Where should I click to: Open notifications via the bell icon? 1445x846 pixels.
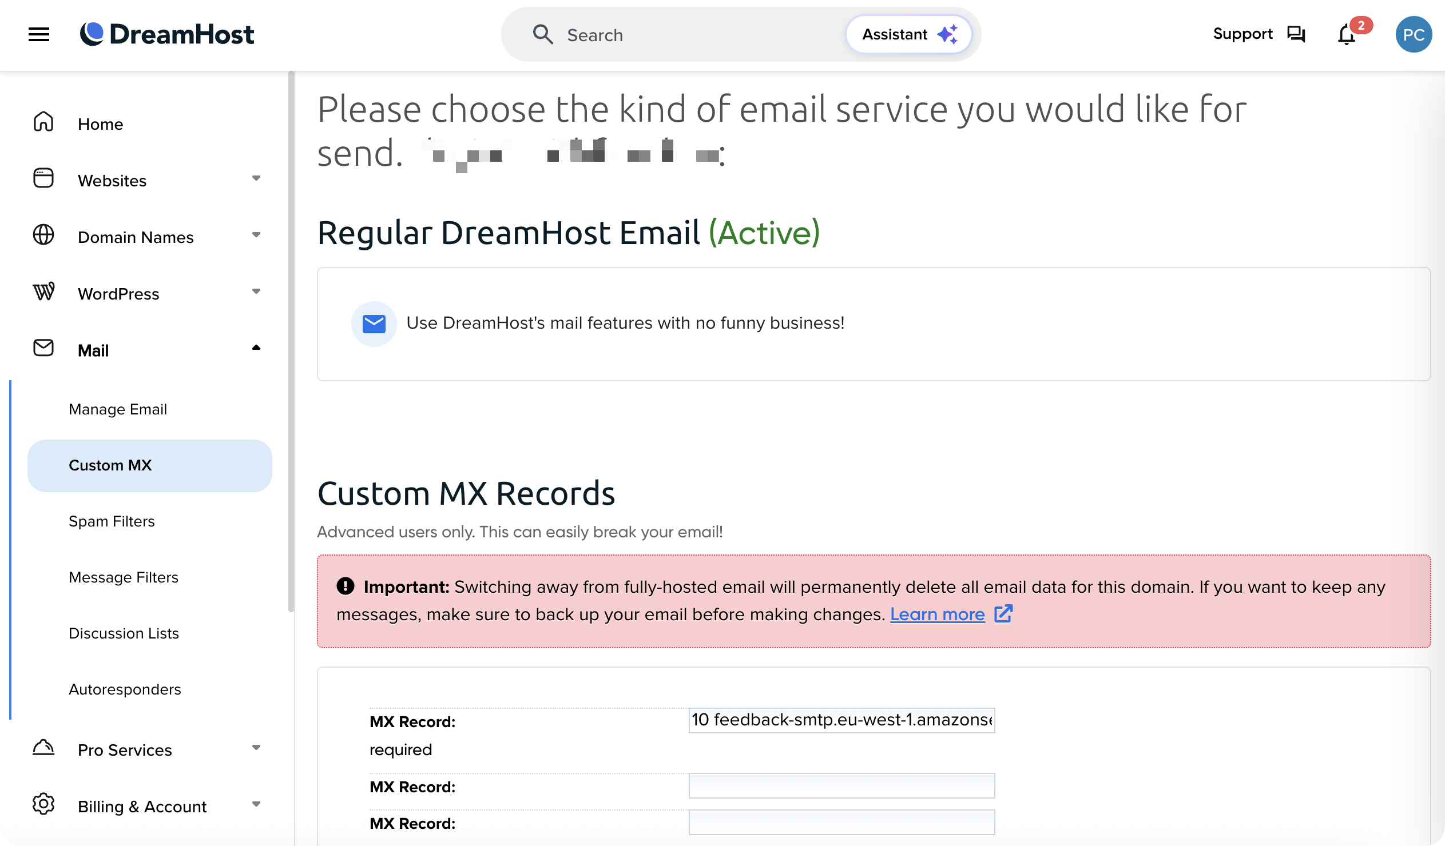point(1346,35)
